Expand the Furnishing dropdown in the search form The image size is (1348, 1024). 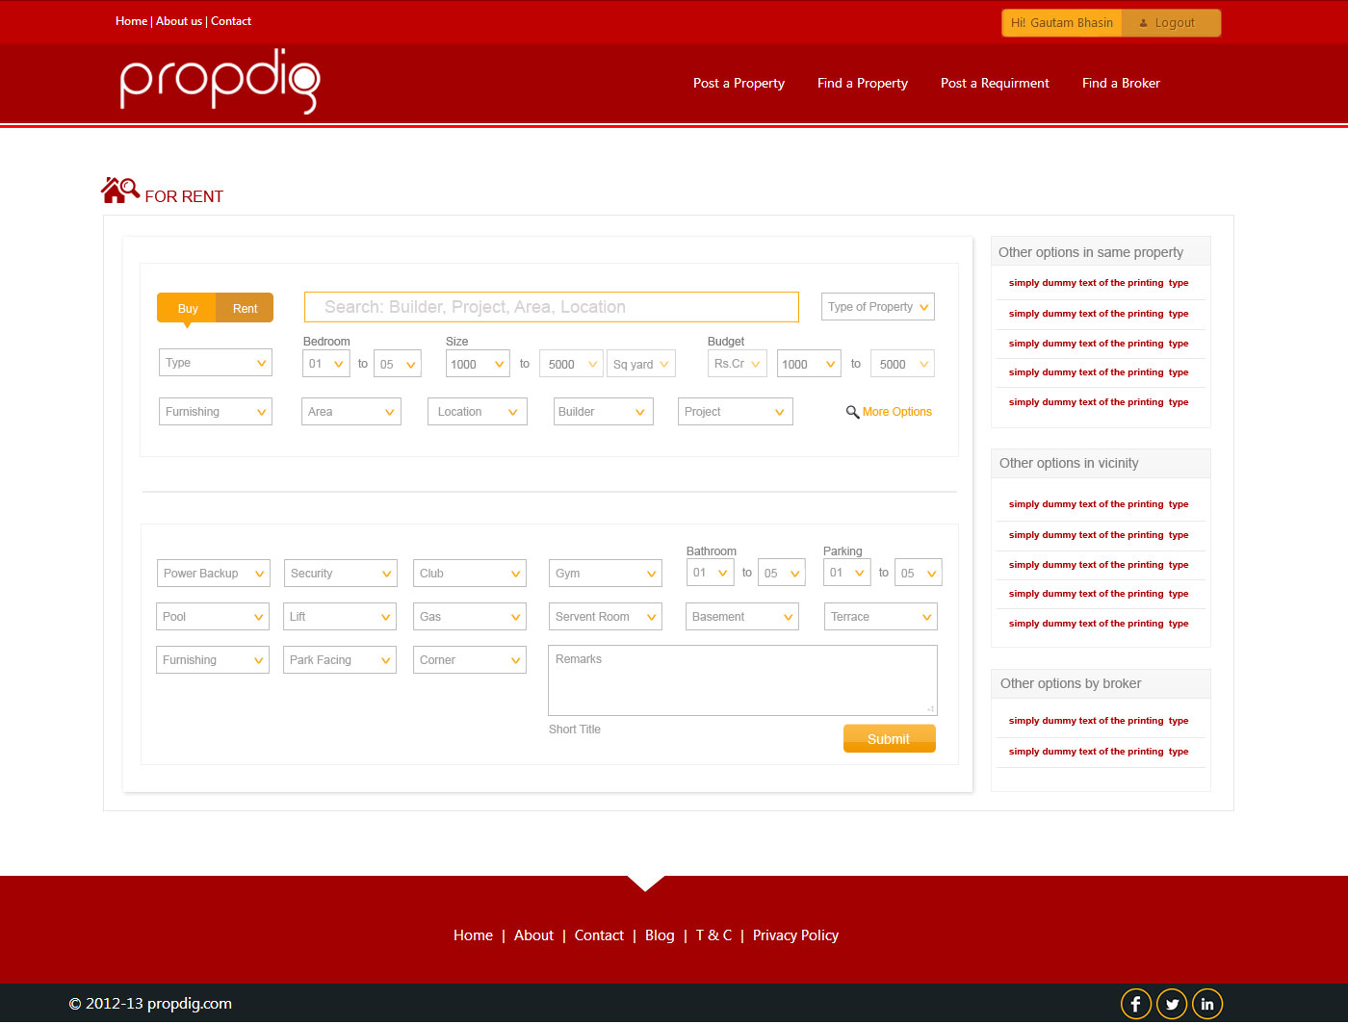coord(215,411)
